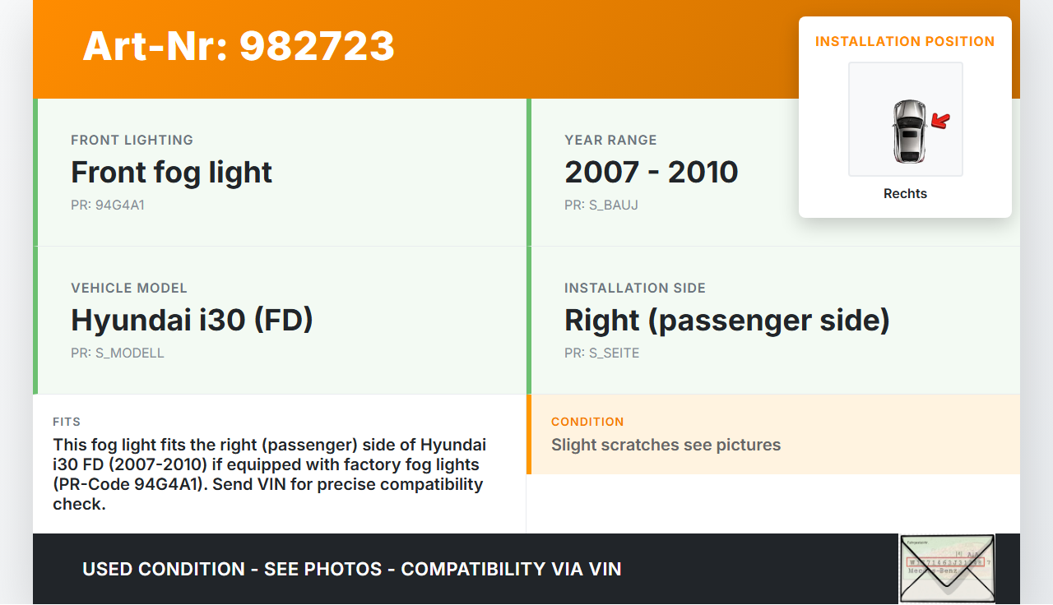Image resolution: width=1053 pixels, height=605 pixels.
Task: Click the Slight scratches condition text
Action: 666,445
